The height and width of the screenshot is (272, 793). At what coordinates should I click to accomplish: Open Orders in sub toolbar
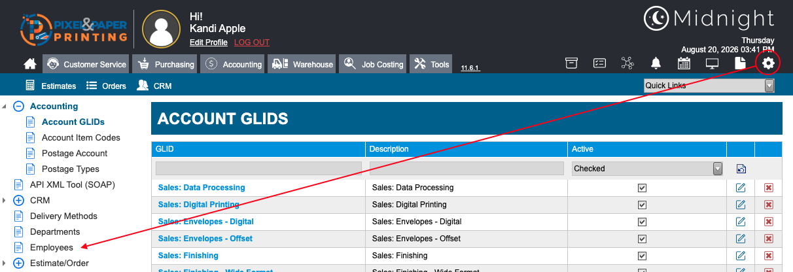click(x=106, y=86)
